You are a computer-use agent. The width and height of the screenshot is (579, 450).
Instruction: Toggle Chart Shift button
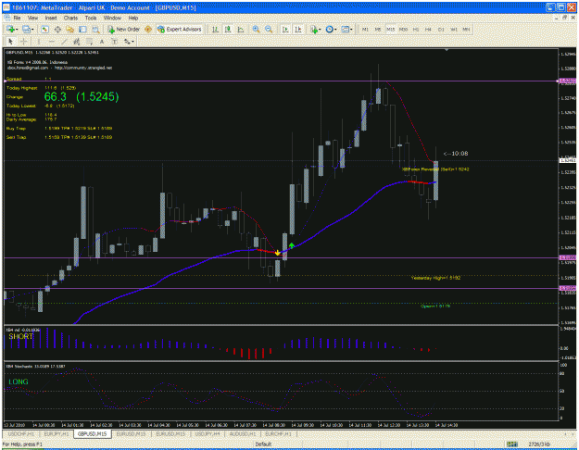[x=298, y=29]
